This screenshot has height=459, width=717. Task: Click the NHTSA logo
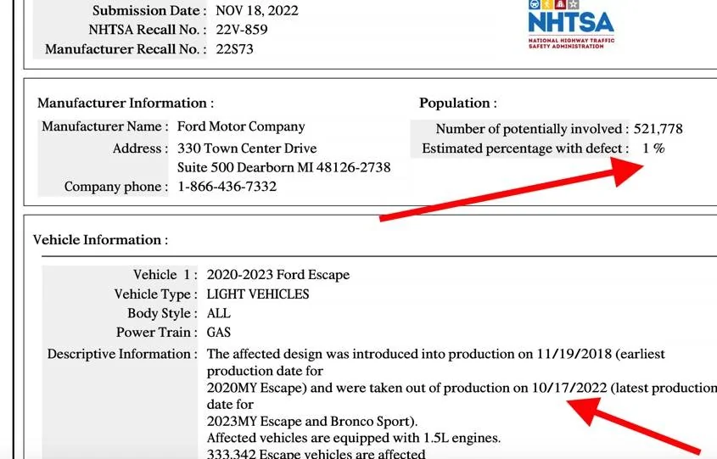[571, 25]
